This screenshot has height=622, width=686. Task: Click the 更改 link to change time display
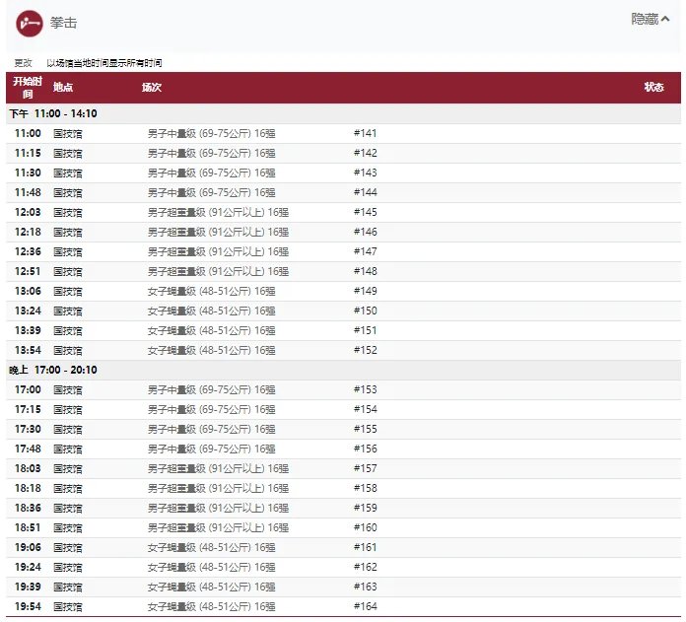tap(22, 63)
